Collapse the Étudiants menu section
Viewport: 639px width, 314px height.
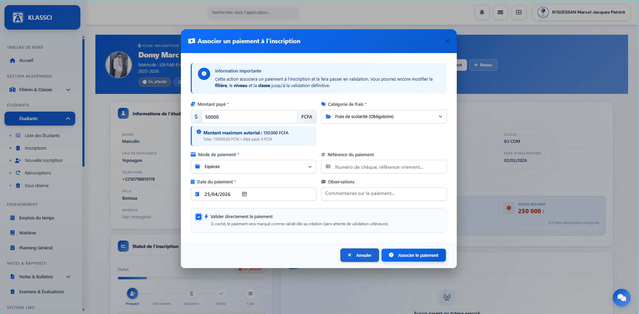coord(40,118)
